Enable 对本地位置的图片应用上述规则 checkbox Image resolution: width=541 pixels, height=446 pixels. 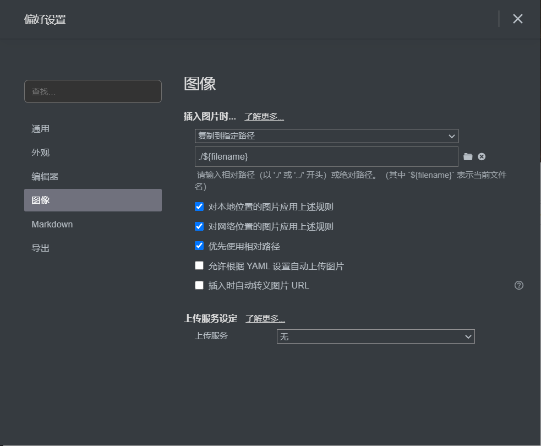click(x=199, y=206)
